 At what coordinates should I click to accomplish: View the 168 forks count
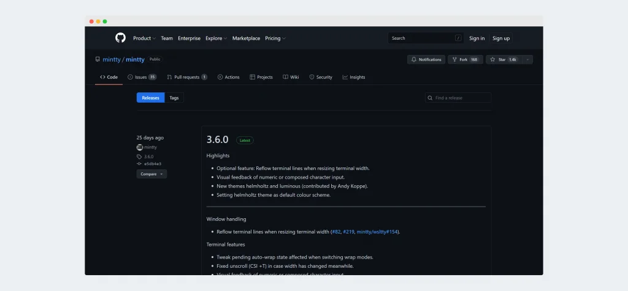click(x=474, y=59)
